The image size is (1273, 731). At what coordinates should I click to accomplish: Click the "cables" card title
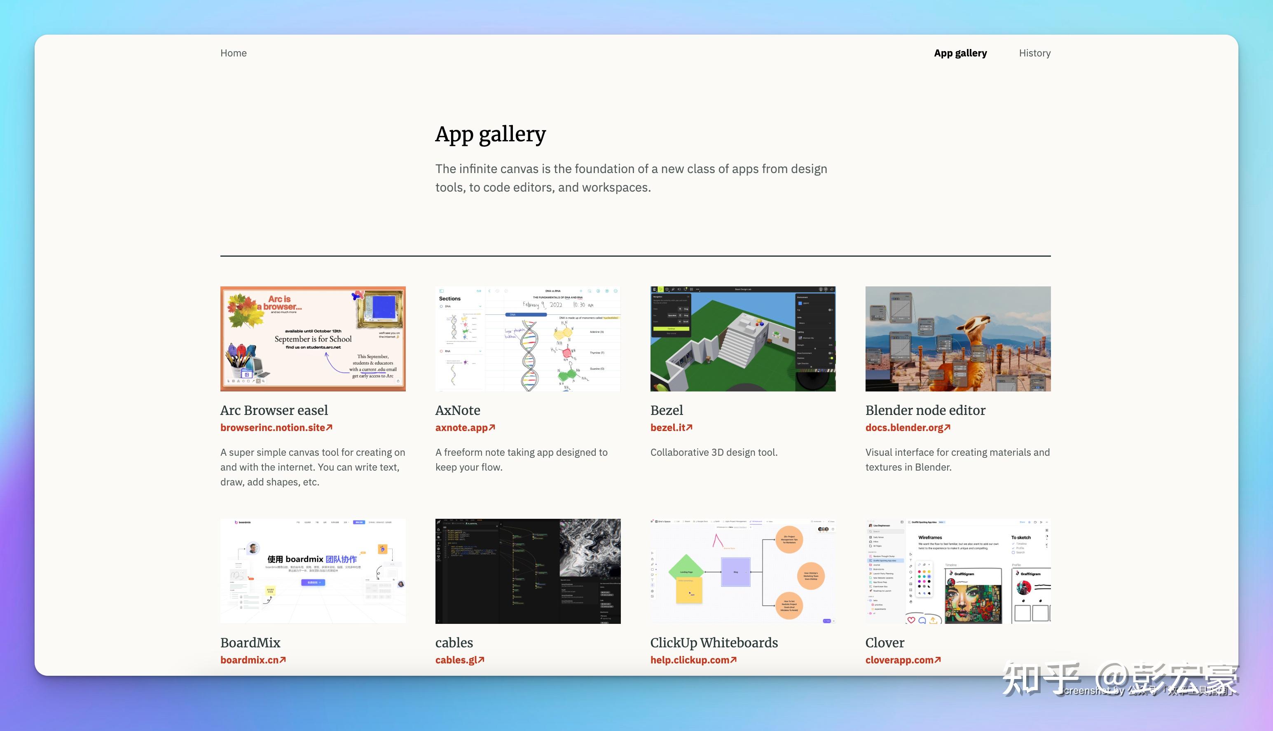[x=454, y=643]
